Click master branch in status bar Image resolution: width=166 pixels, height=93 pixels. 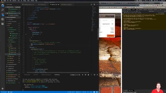pyautogui.click(x=4, y=92)
